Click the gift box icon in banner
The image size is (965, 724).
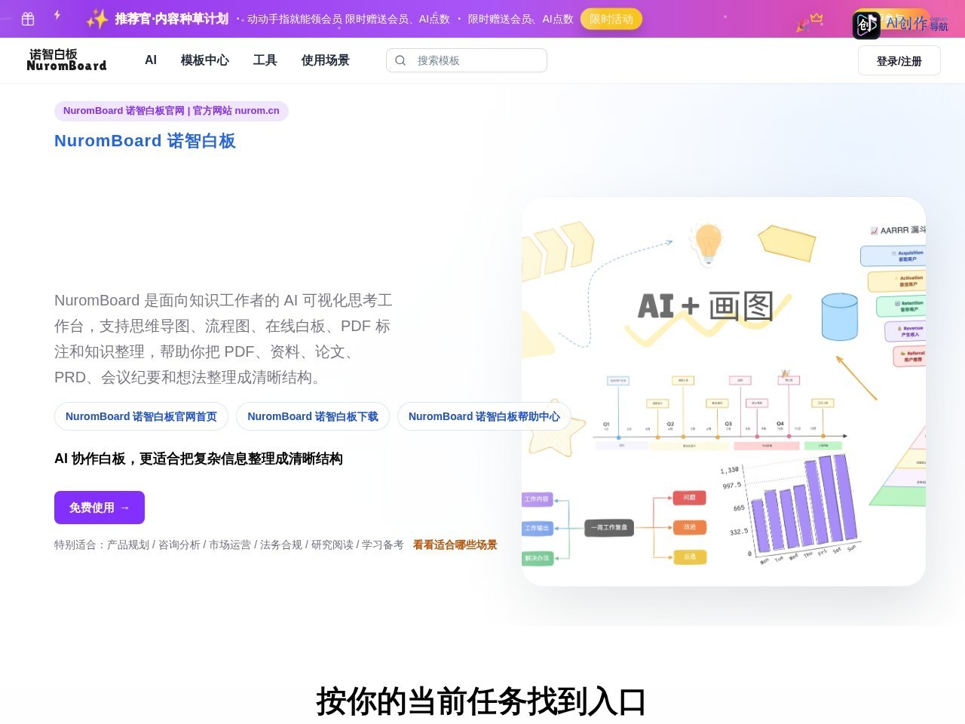click(x=28, y=19)
